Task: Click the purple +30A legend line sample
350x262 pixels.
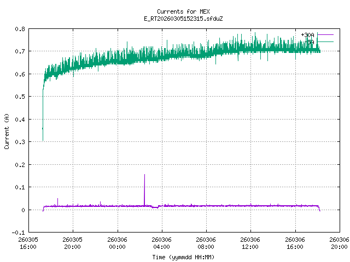Action: tap(325, 35)
